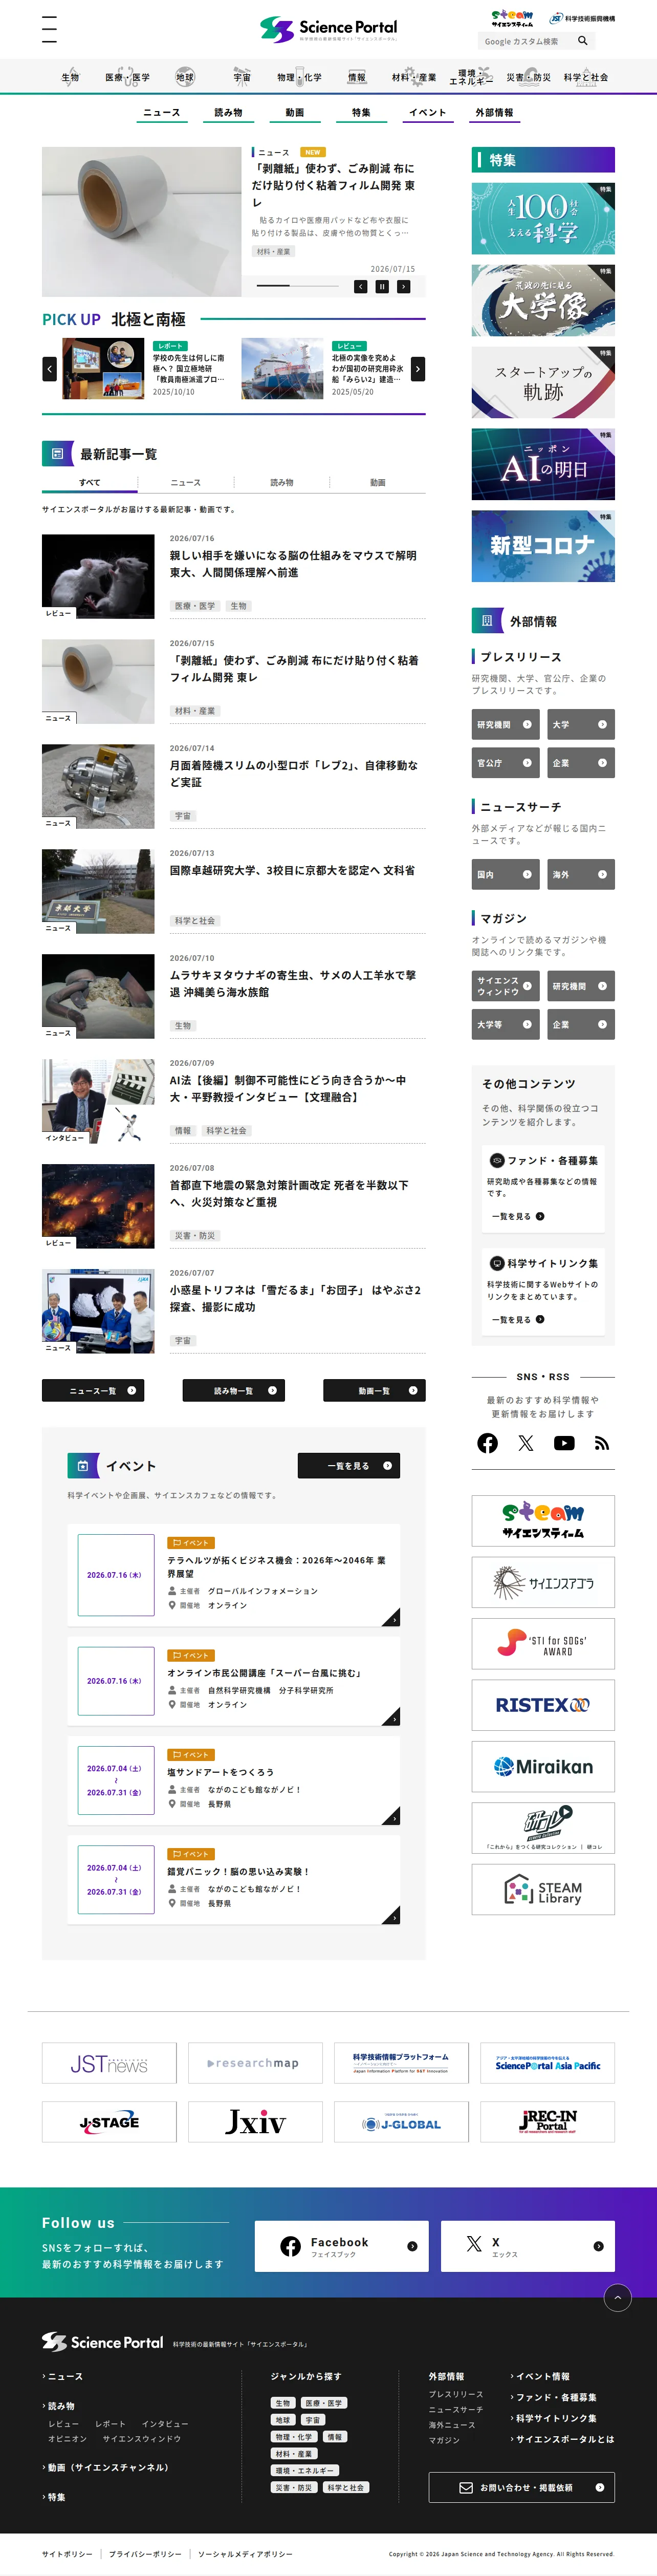Open the RSS feed icon
Viewport: 657px width, 2576px height.
point(601,1443)
